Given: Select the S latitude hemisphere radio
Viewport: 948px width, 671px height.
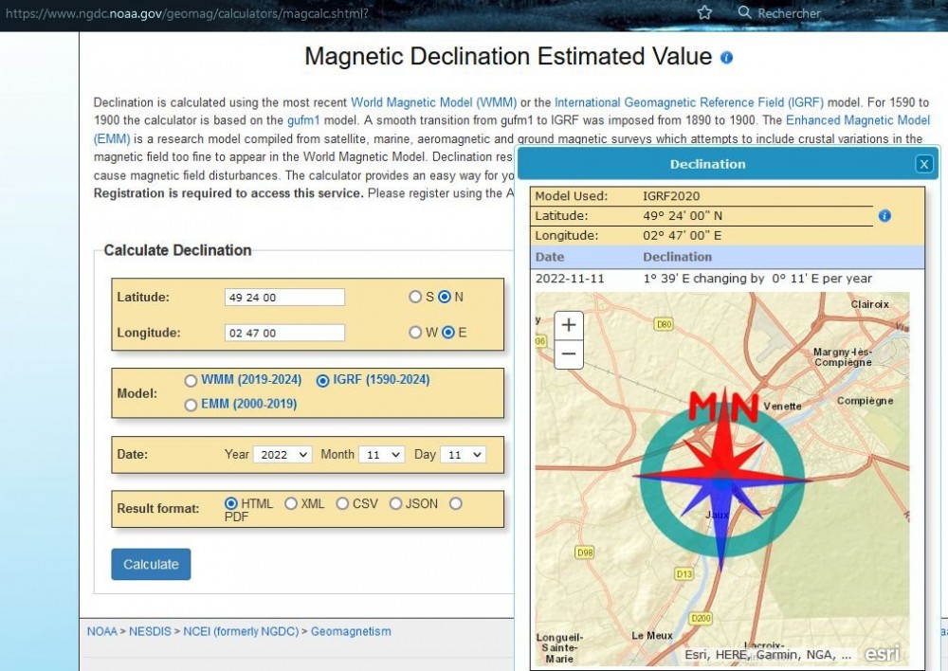Looking at the screenshot, I should point(415,297).
